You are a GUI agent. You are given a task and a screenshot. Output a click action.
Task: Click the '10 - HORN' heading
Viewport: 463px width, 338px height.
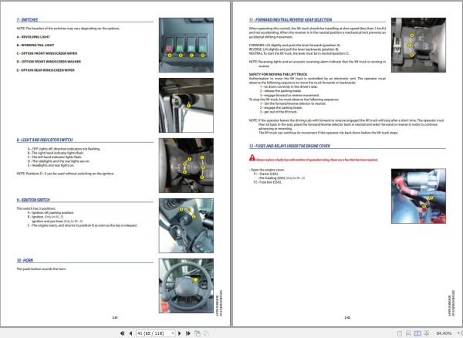(x=25, y=260)
